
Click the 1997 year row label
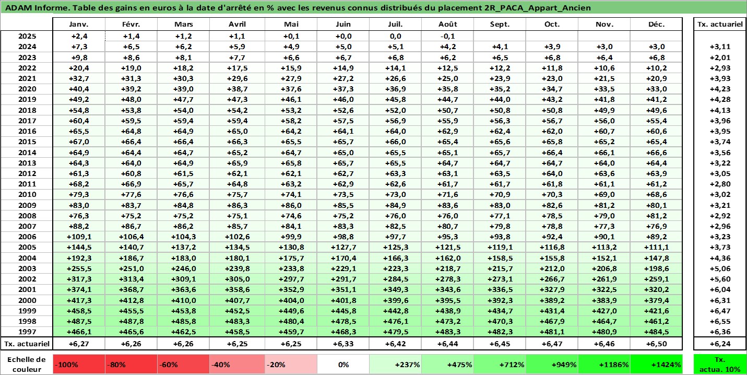(27, 332)
